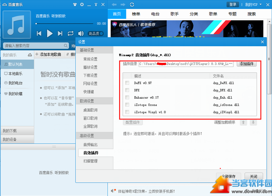Click the 配置插件 button
Viewport: 272px width, 196px height.
tap(133, 122)
